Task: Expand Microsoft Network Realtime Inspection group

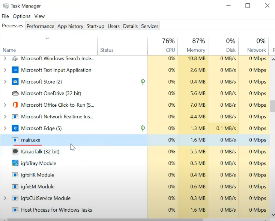Action: coord(5,116)
